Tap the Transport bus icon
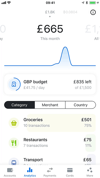The width and height of the screenshot is (100, 178). tap(14, 161)
